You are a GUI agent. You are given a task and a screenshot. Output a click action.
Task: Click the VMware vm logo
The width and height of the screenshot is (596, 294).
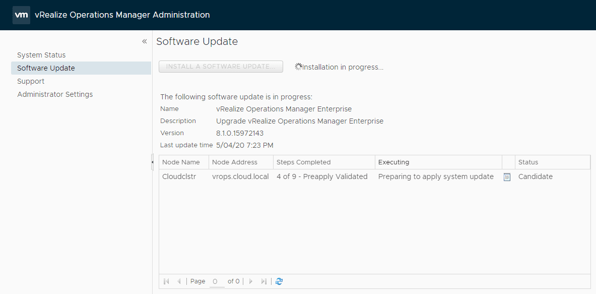pyautogui.click(x=21, y=15)
